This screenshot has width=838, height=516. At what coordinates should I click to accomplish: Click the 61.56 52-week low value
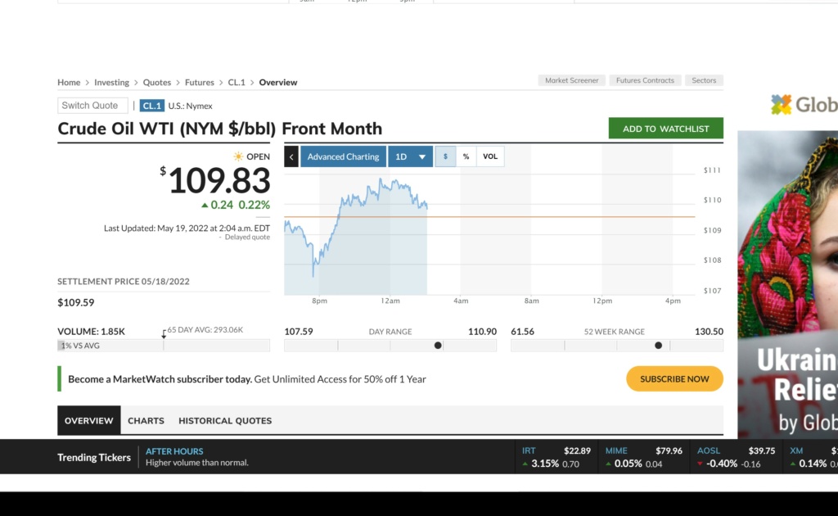523,332
